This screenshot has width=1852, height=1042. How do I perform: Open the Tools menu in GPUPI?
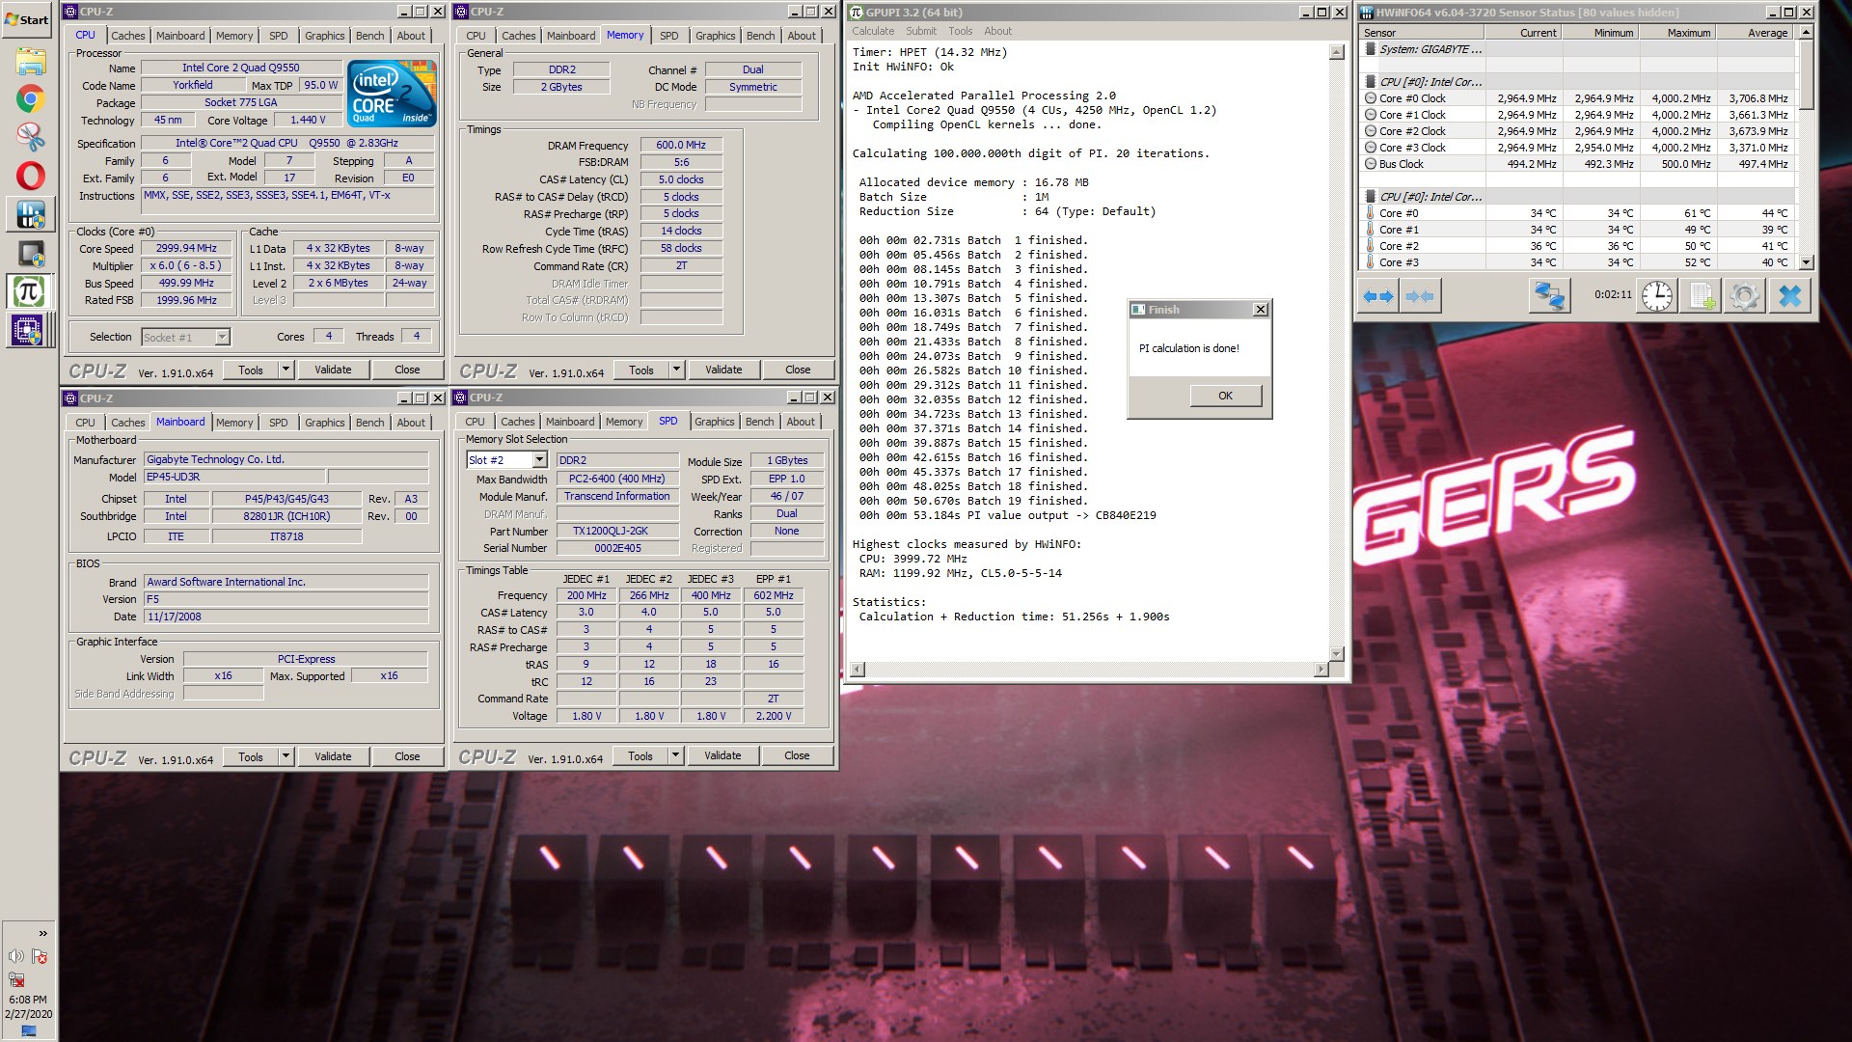961,31
